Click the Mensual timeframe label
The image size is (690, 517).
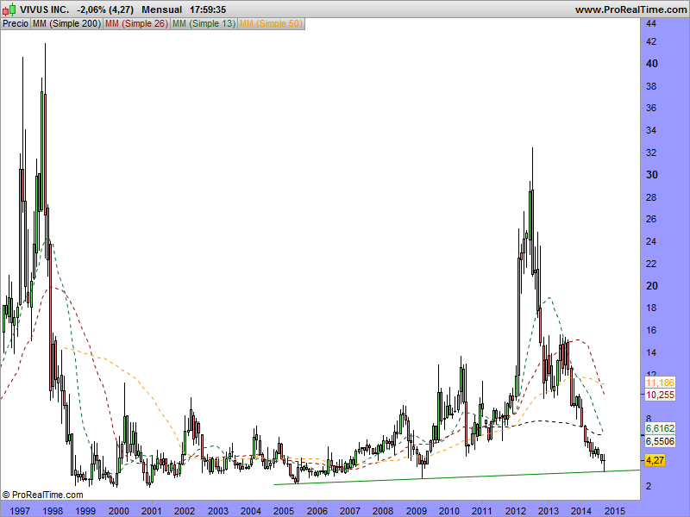[x=161, y=9]
